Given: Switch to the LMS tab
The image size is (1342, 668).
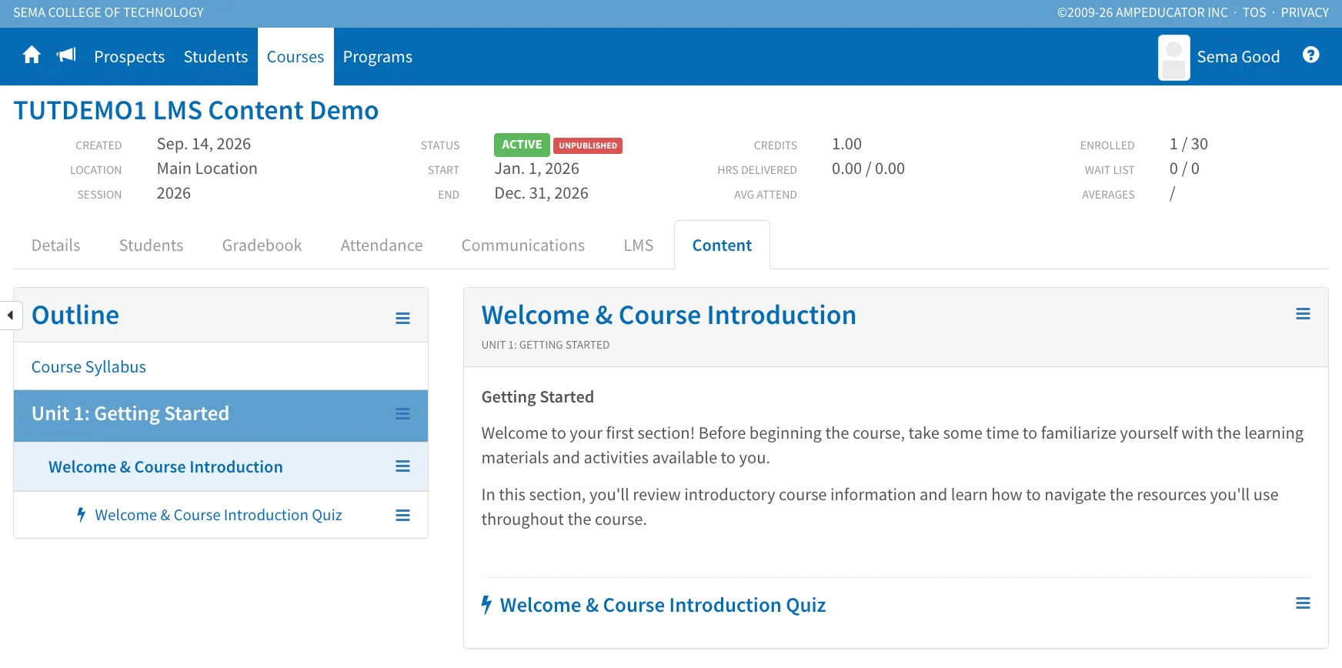Looking at the screenshot, I should (639, 245).
